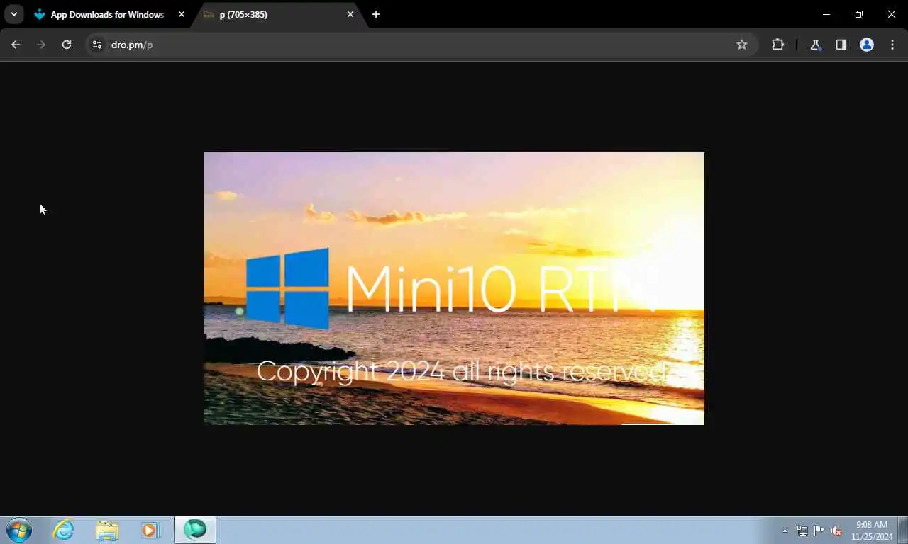
Task: Toggle the browser side panel
Action: [x=841, y=45]
